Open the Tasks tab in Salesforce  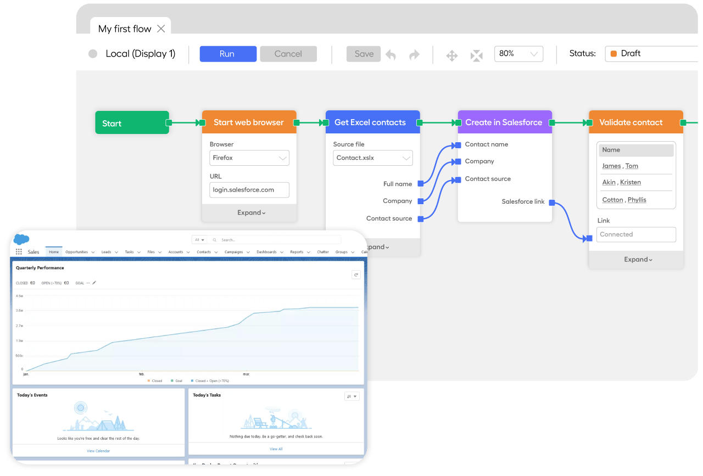(x=129, y=252)
